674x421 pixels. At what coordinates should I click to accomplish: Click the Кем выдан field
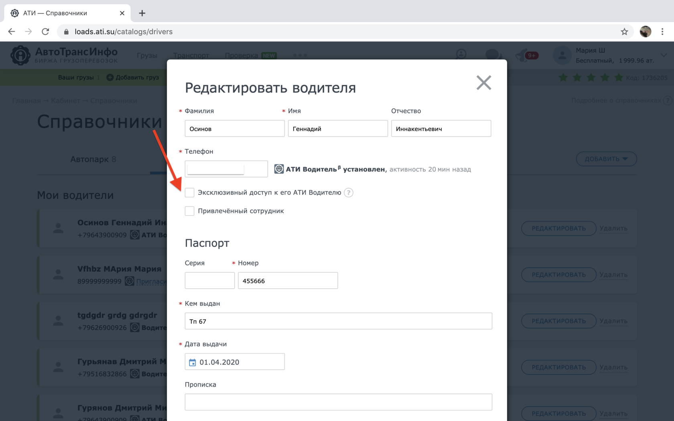[x=338, y=321]
